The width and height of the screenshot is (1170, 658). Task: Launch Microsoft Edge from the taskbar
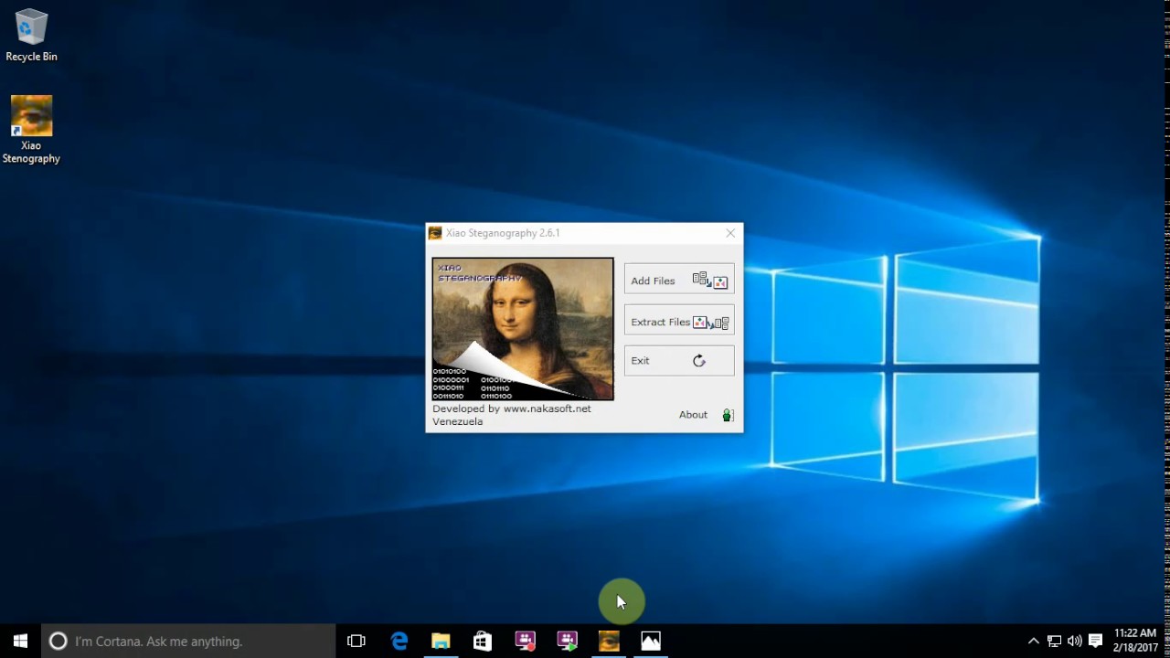(399, 641)
